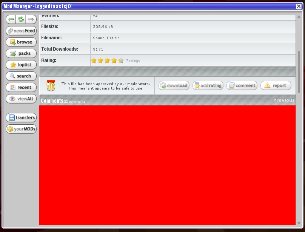Click the 22 comments count

(x=75, y=101)
